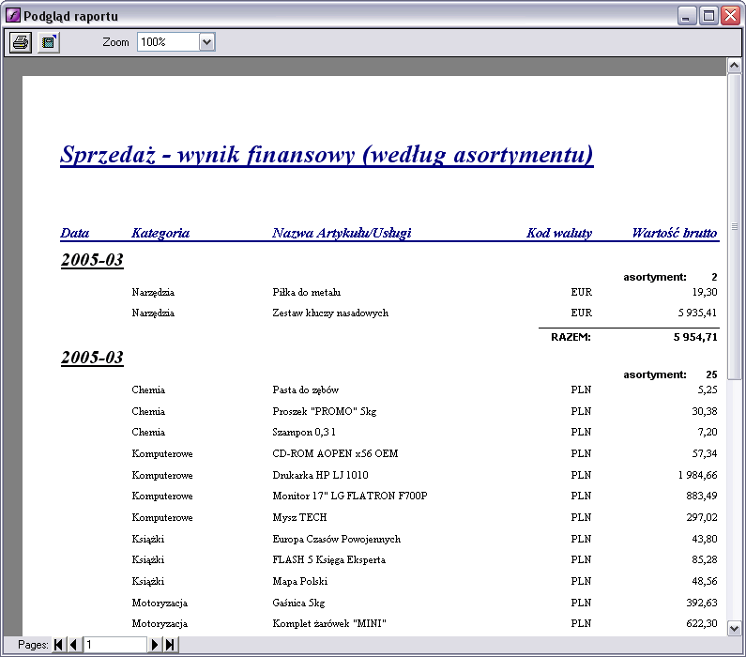The image size is (746, 657).
Task: Click 'Monitor 17" LG FLATRON F700P' row
Action: (424, 497)
